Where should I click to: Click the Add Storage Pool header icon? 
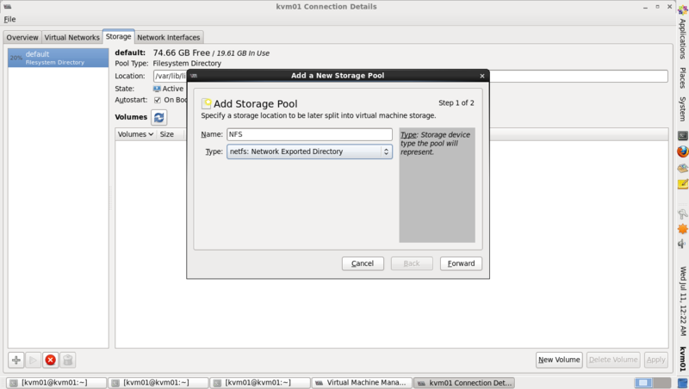(206, 103)
